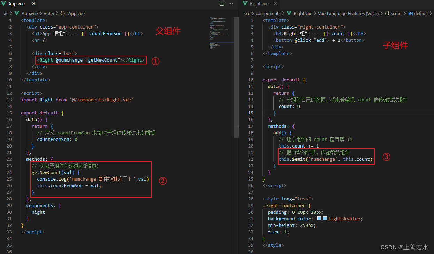Open the components folder breadcrumb
The image size is (434, 254).
[268, 13]
